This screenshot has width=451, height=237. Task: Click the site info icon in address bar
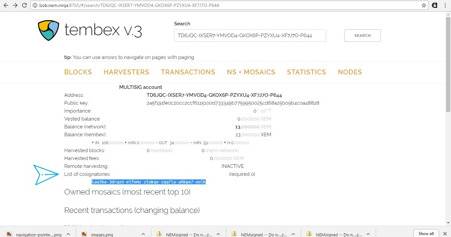coord(35,5)
